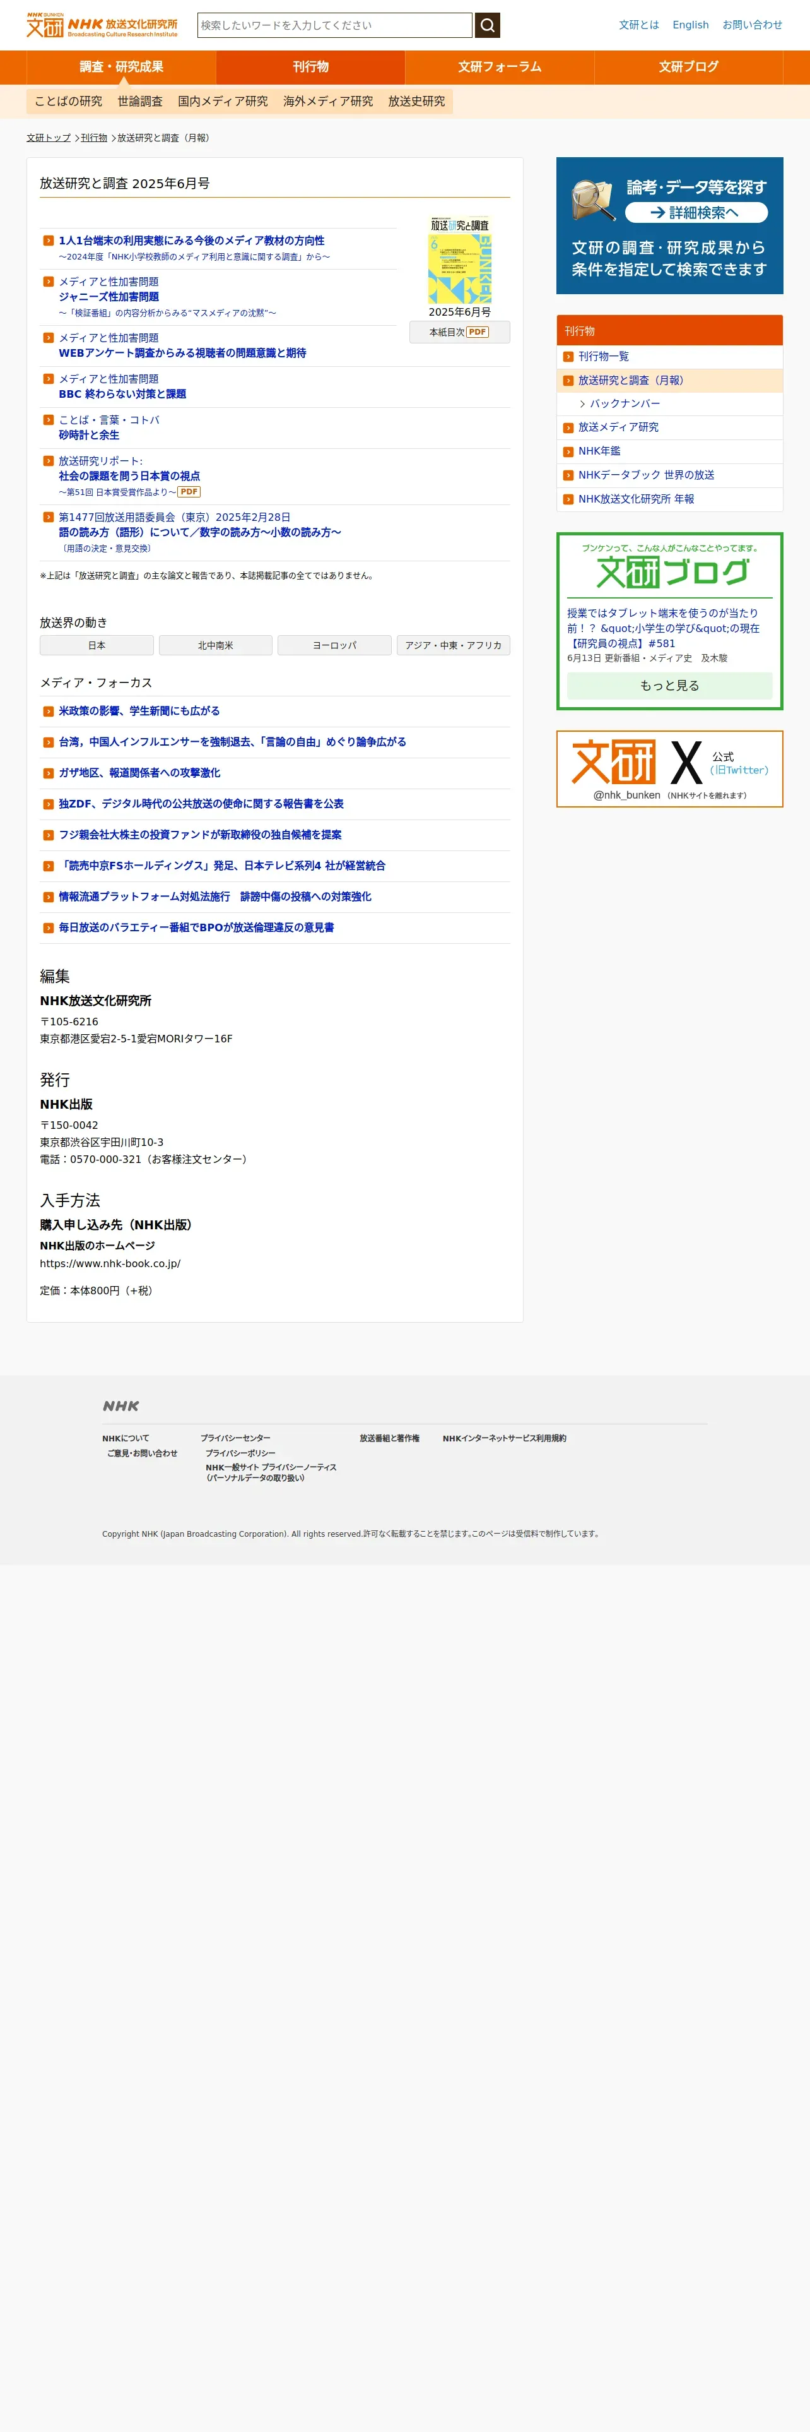Click the 北中南米 region button
The width and height of the screenshot is (810, 2432).
[215, 645]
